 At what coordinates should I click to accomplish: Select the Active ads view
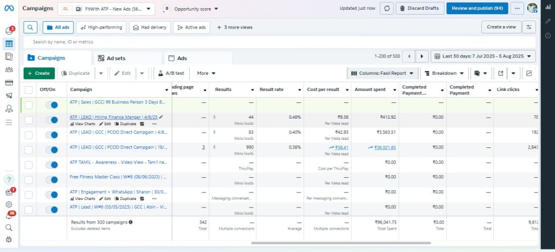191,27
